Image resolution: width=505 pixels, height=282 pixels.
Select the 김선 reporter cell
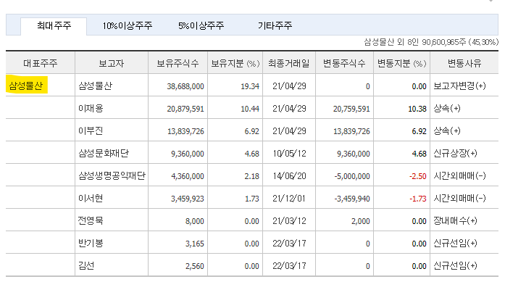[86, 265]
